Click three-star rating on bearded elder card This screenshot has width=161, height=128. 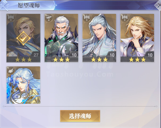coord(61,59)
